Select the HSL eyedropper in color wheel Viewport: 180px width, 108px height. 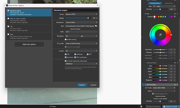160,35
